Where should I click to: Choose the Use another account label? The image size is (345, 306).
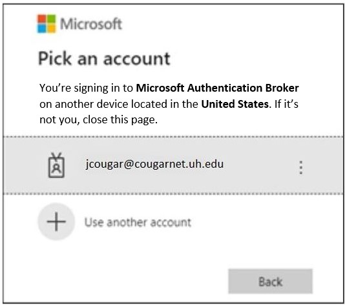pyautogui.click(x=138, y=222)
